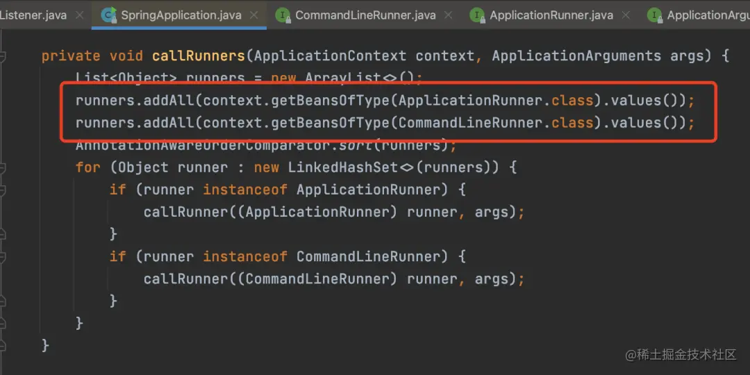Switch to the Listener.java tab

pyautogui.click(x=33, y=15)
